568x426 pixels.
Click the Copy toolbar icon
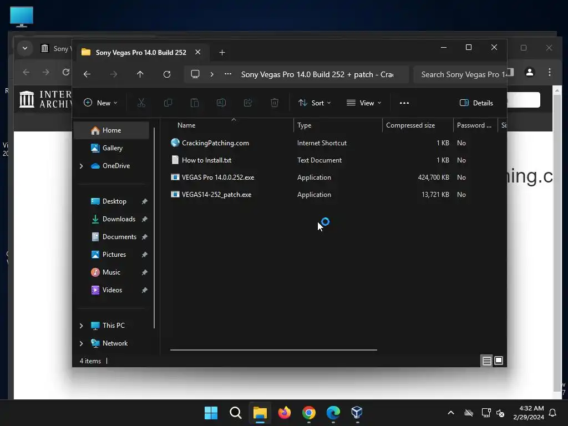(168, 103)
